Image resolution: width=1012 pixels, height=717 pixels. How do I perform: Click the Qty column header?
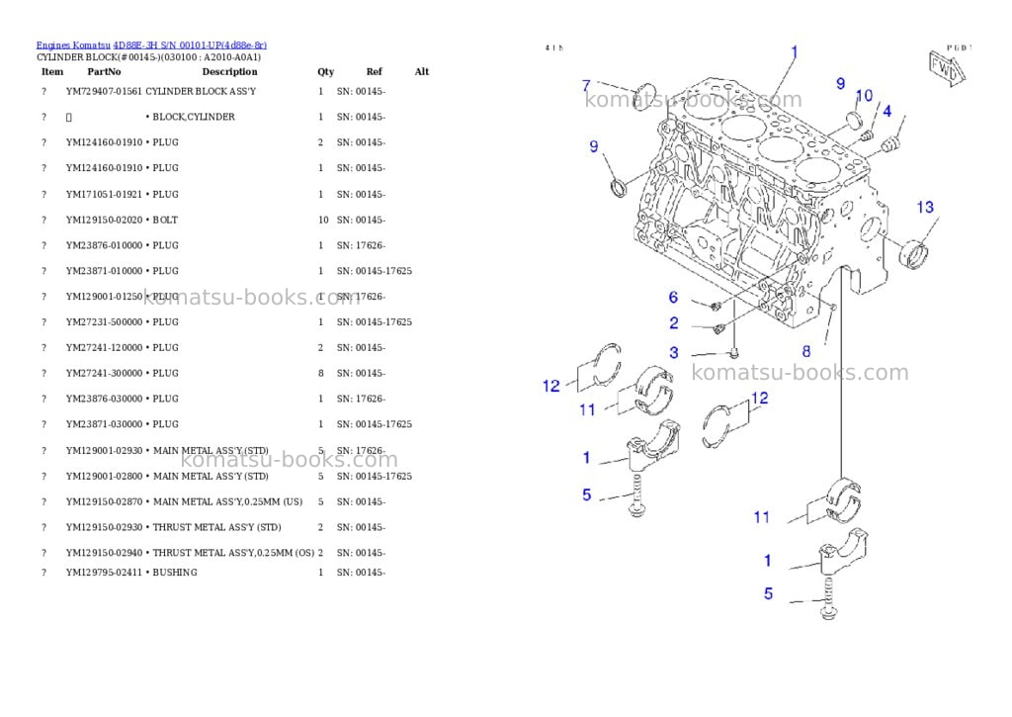[x=325, y=71]
